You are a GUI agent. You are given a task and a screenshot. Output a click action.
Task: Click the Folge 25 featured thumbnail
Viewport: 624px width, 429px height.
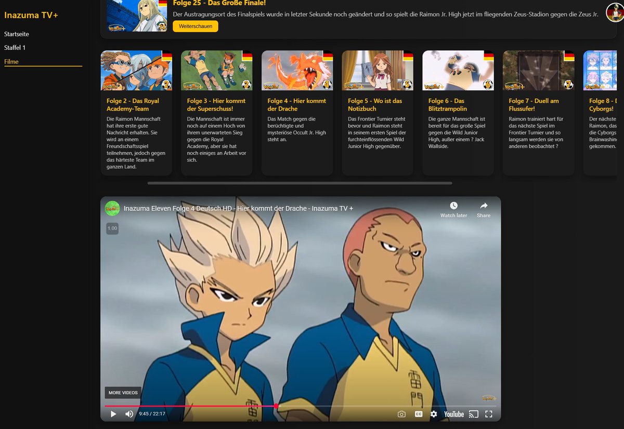pyautogui.click(x=137, y=16)
